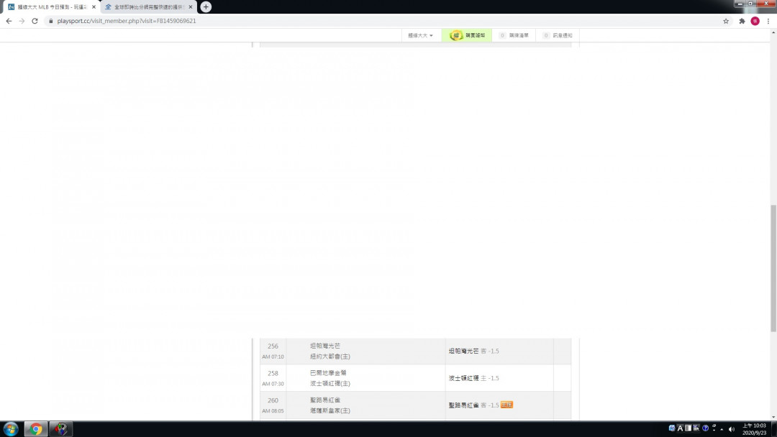
Task: Open the message notifications link
Action: [558, 35]
